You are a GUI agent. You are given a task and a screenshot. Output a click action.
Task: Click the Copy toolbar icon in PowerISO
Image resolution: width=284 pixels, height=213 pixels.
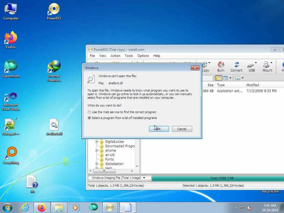[x=206, y=67]
